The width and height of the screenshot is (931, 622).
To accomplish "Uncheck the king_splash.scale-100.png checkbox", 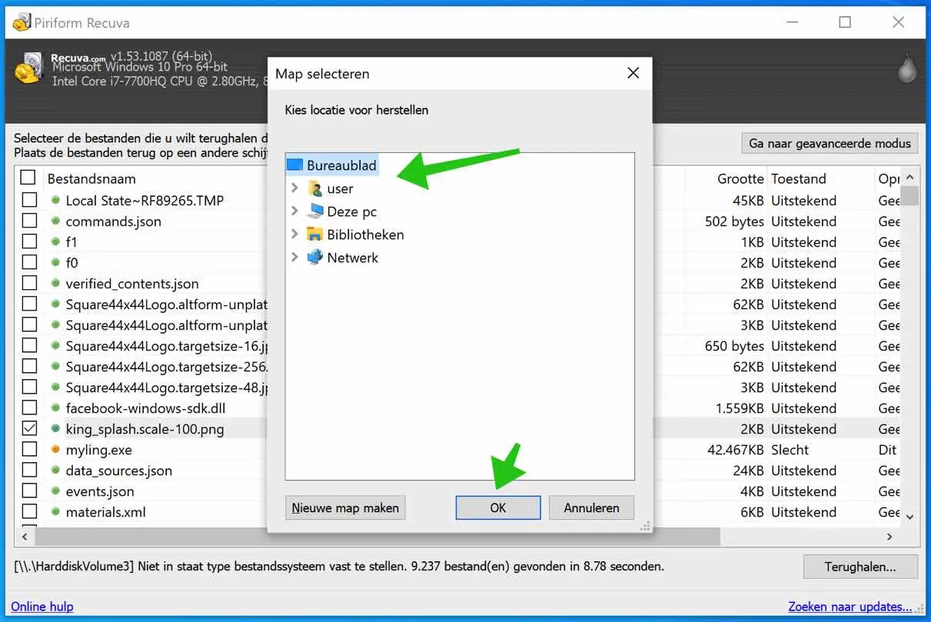I will 29,428.
